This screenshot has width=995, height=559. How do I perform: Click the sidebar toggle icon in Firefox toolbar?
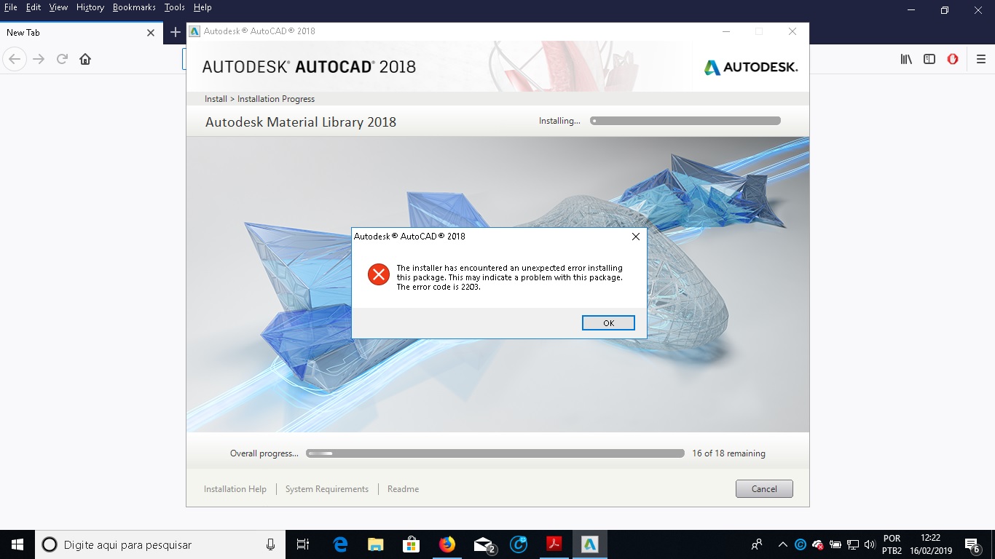tap(929, 59)
